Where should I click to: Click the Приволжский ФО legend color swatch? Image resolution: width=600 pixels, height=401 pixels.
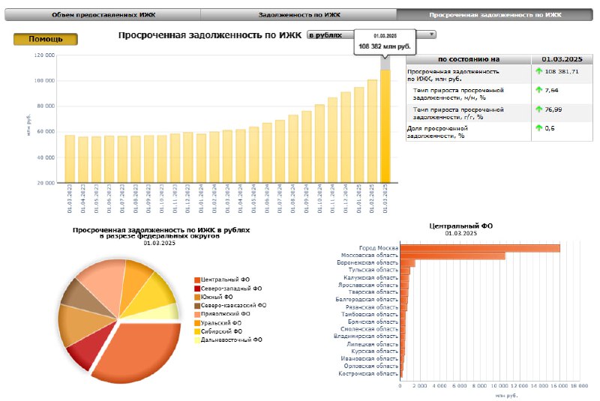197,314
